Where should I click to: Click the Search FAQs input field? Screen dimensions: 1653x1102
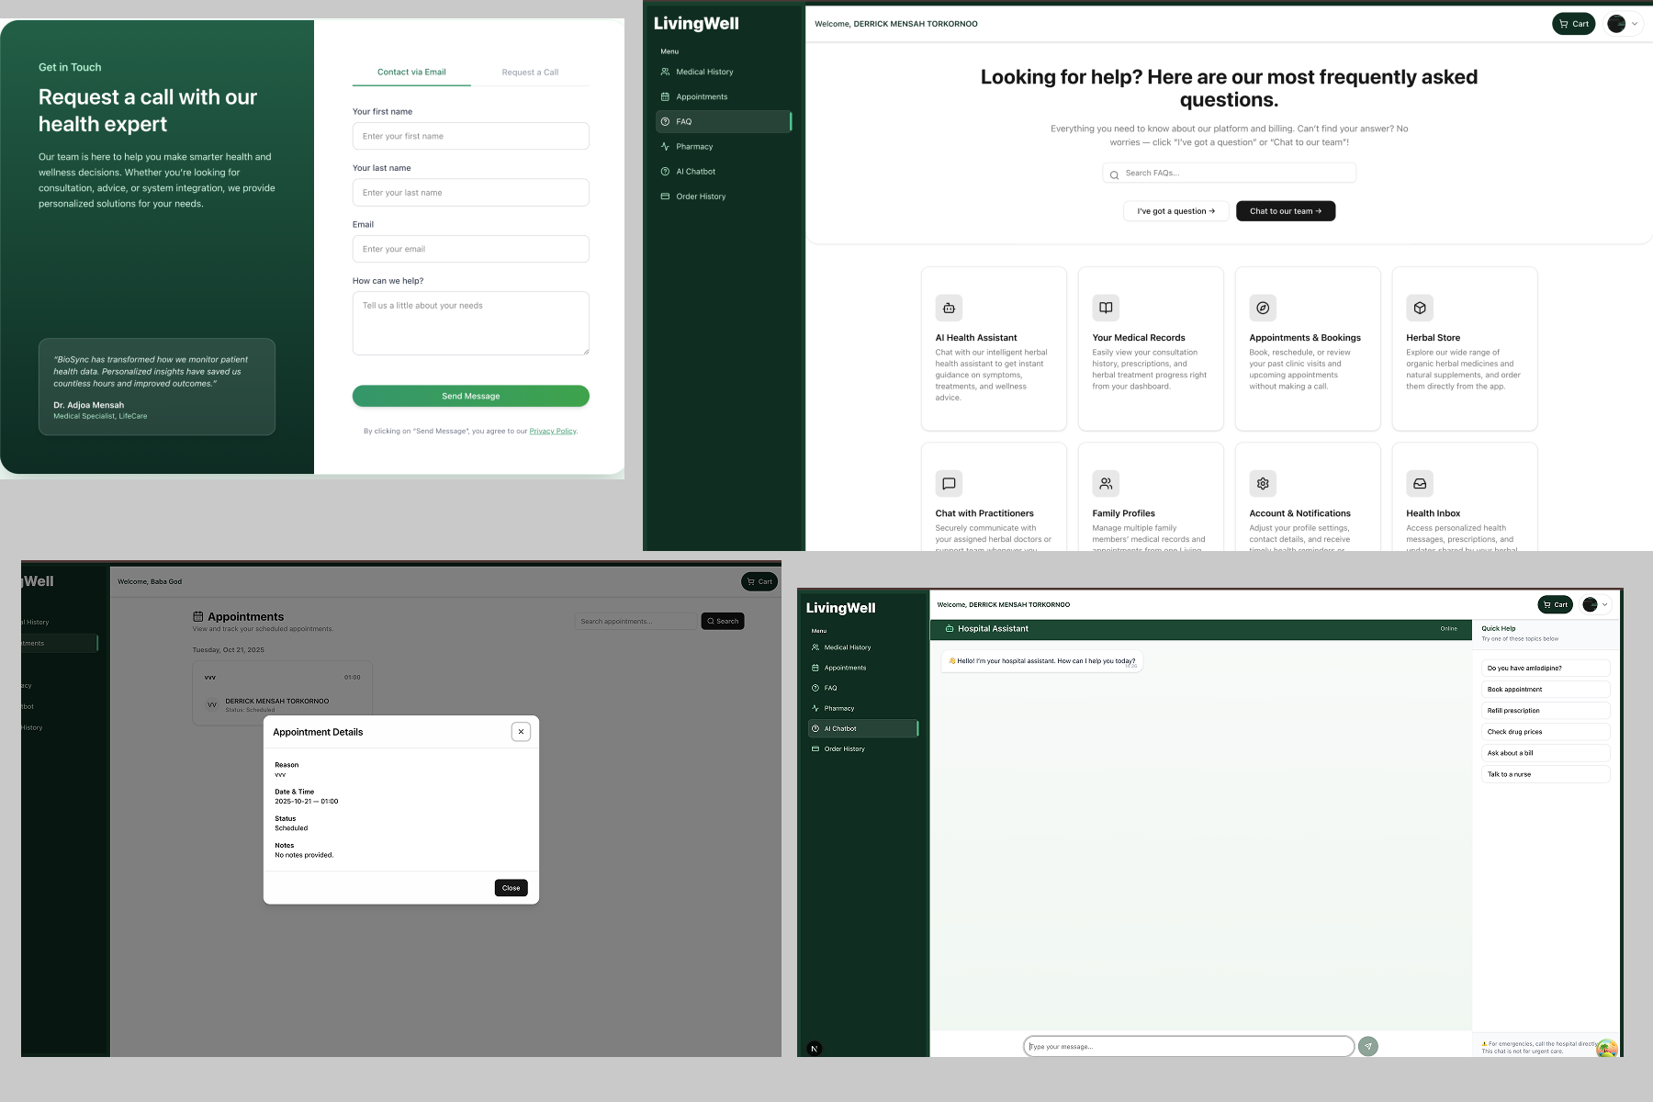coord(1229,174)
